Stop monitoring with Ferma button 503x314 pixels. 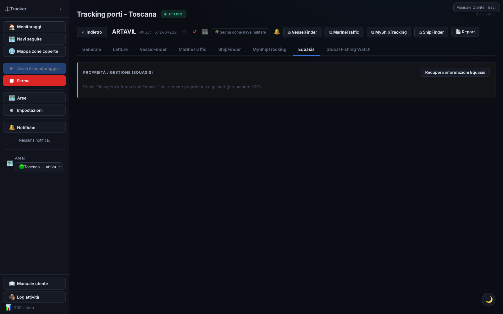pyautogui.click(x=34, y=81)
